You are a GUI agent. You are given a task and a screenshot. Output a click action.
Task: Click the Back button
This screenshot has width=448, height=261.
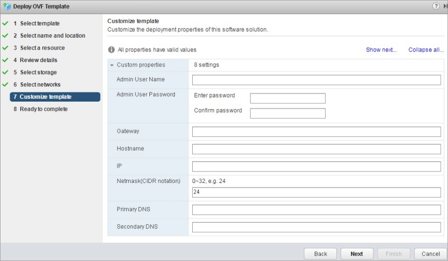[320, 254]
